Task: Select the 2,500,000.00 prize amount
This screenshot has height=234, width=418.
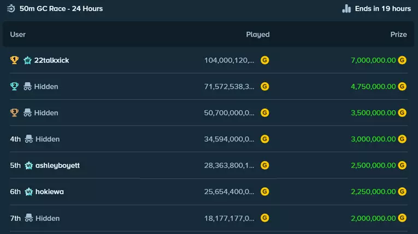Action: coord(373,166)
